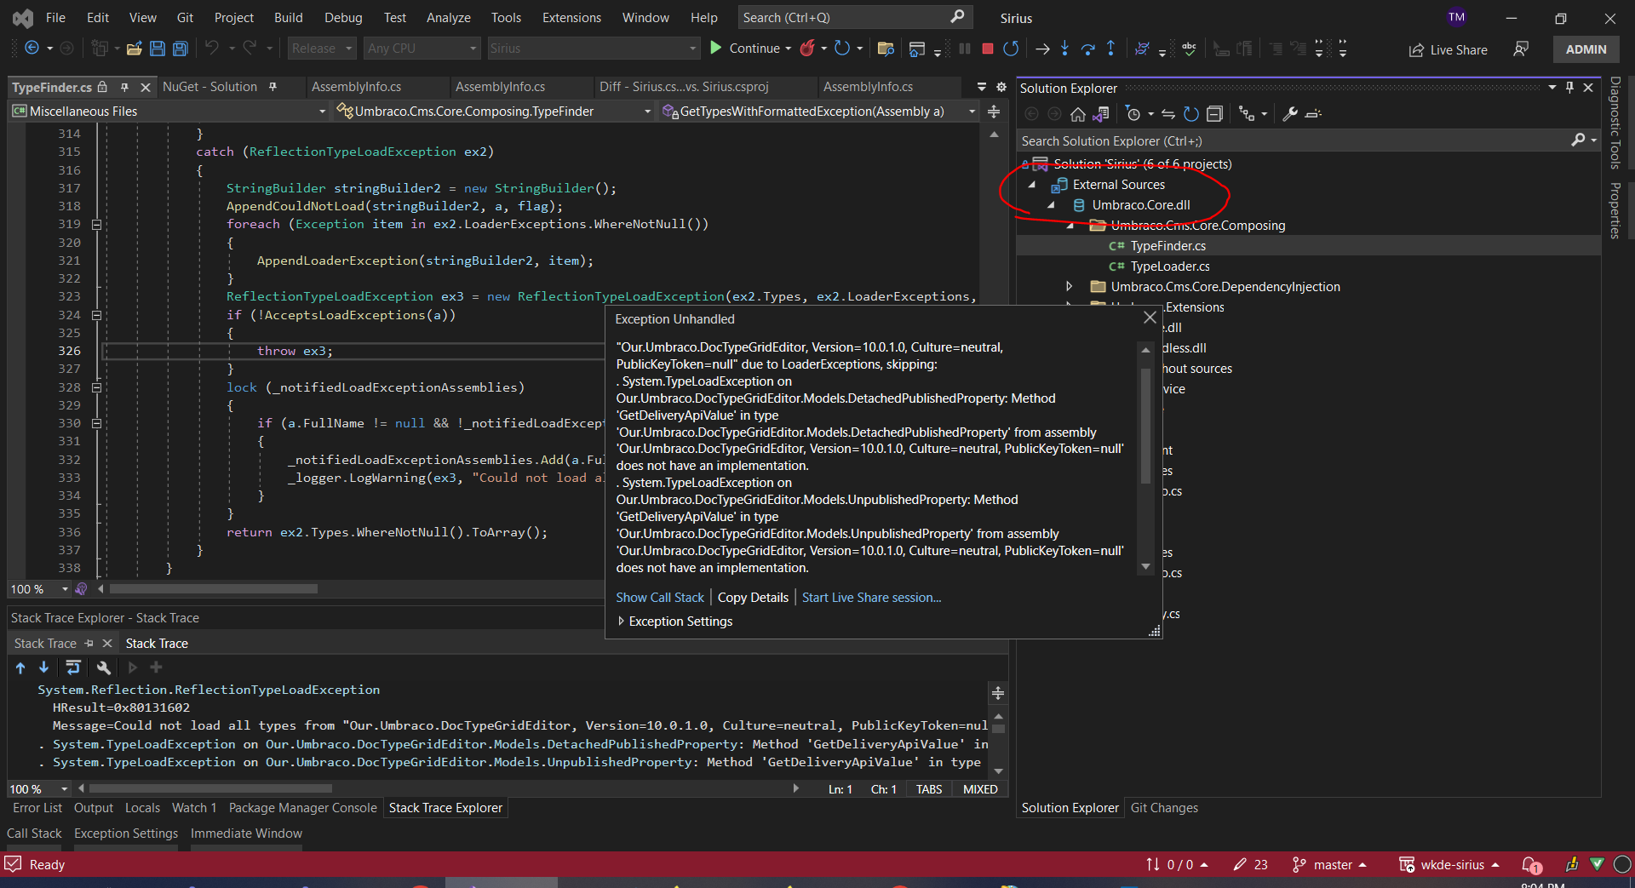Click the Hot Reload flame icon
This screenshot has width=1635, height=888.
click(807, 49)
